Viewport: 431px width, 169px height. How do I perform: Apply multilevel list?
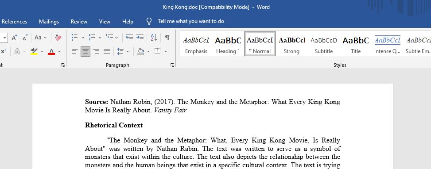[x=109, y=38]
